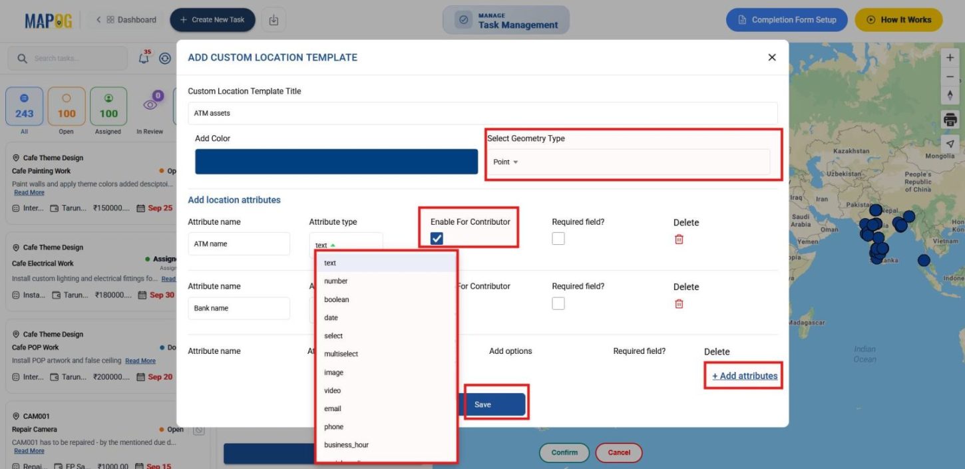Open the notifications bell with 35 alerts

(142, 58)
